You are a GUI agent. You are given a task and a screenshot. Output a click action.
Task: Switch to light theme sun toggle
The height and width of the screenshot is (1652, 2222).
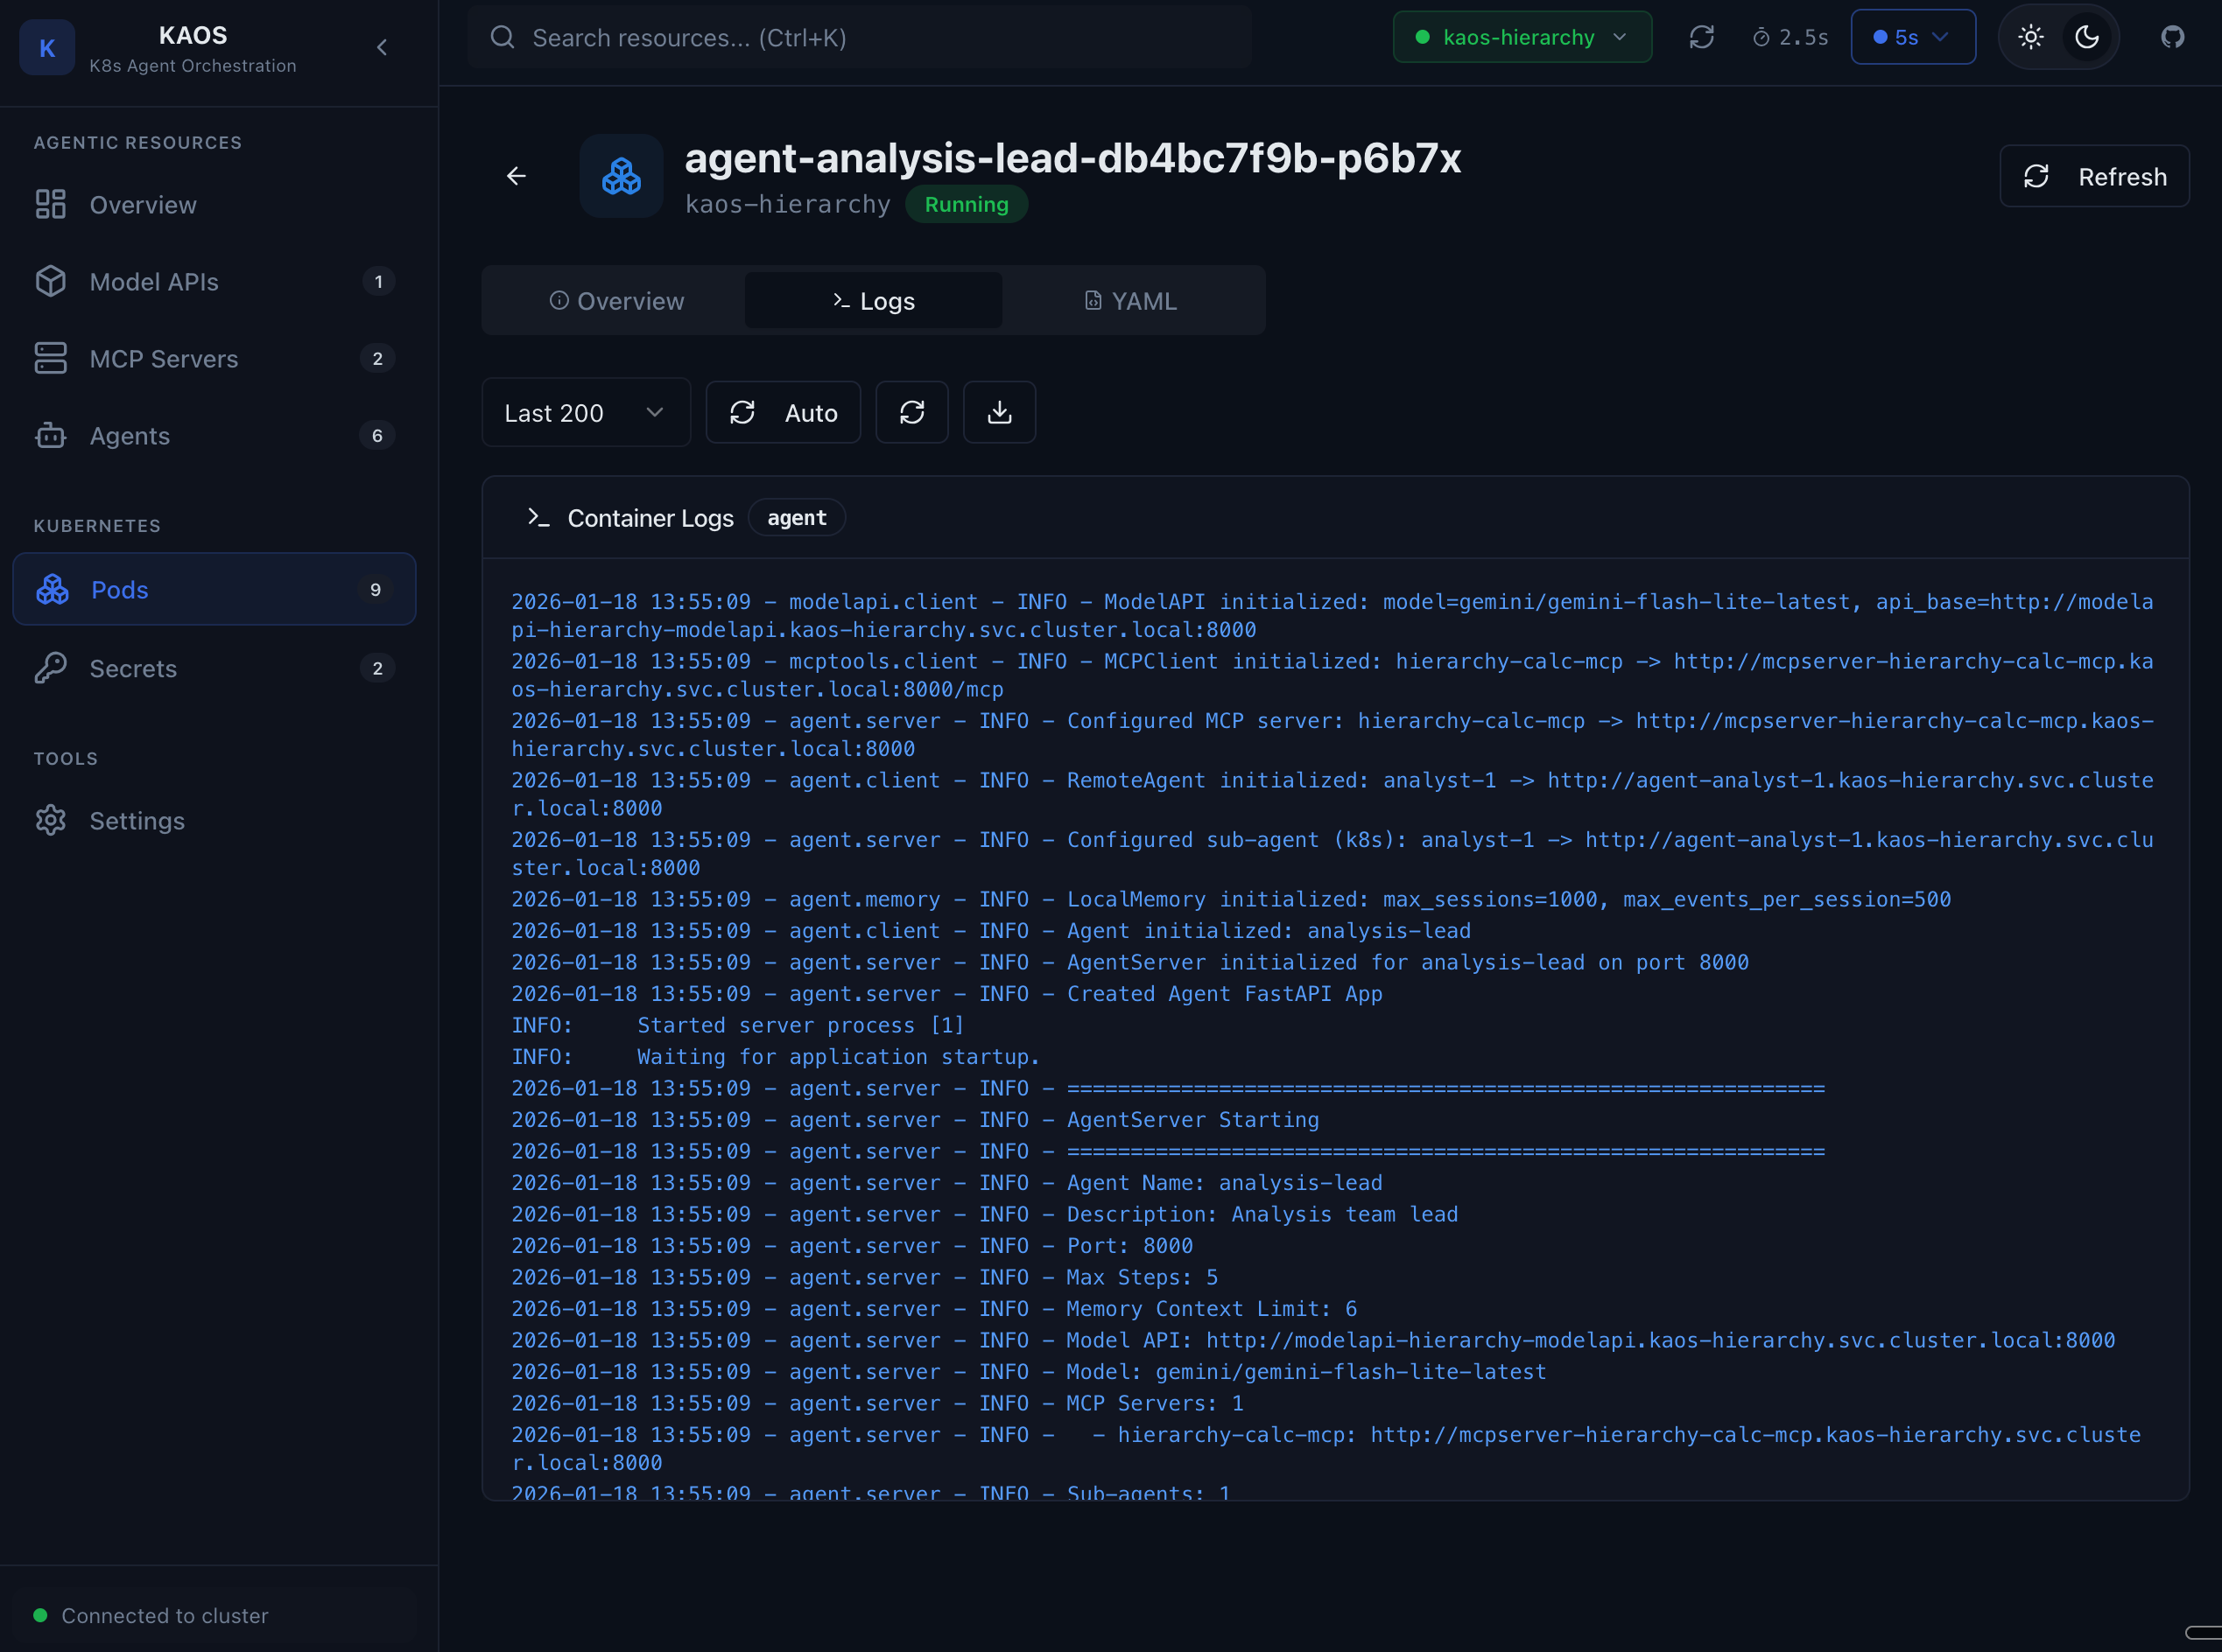click(2030, 37)
